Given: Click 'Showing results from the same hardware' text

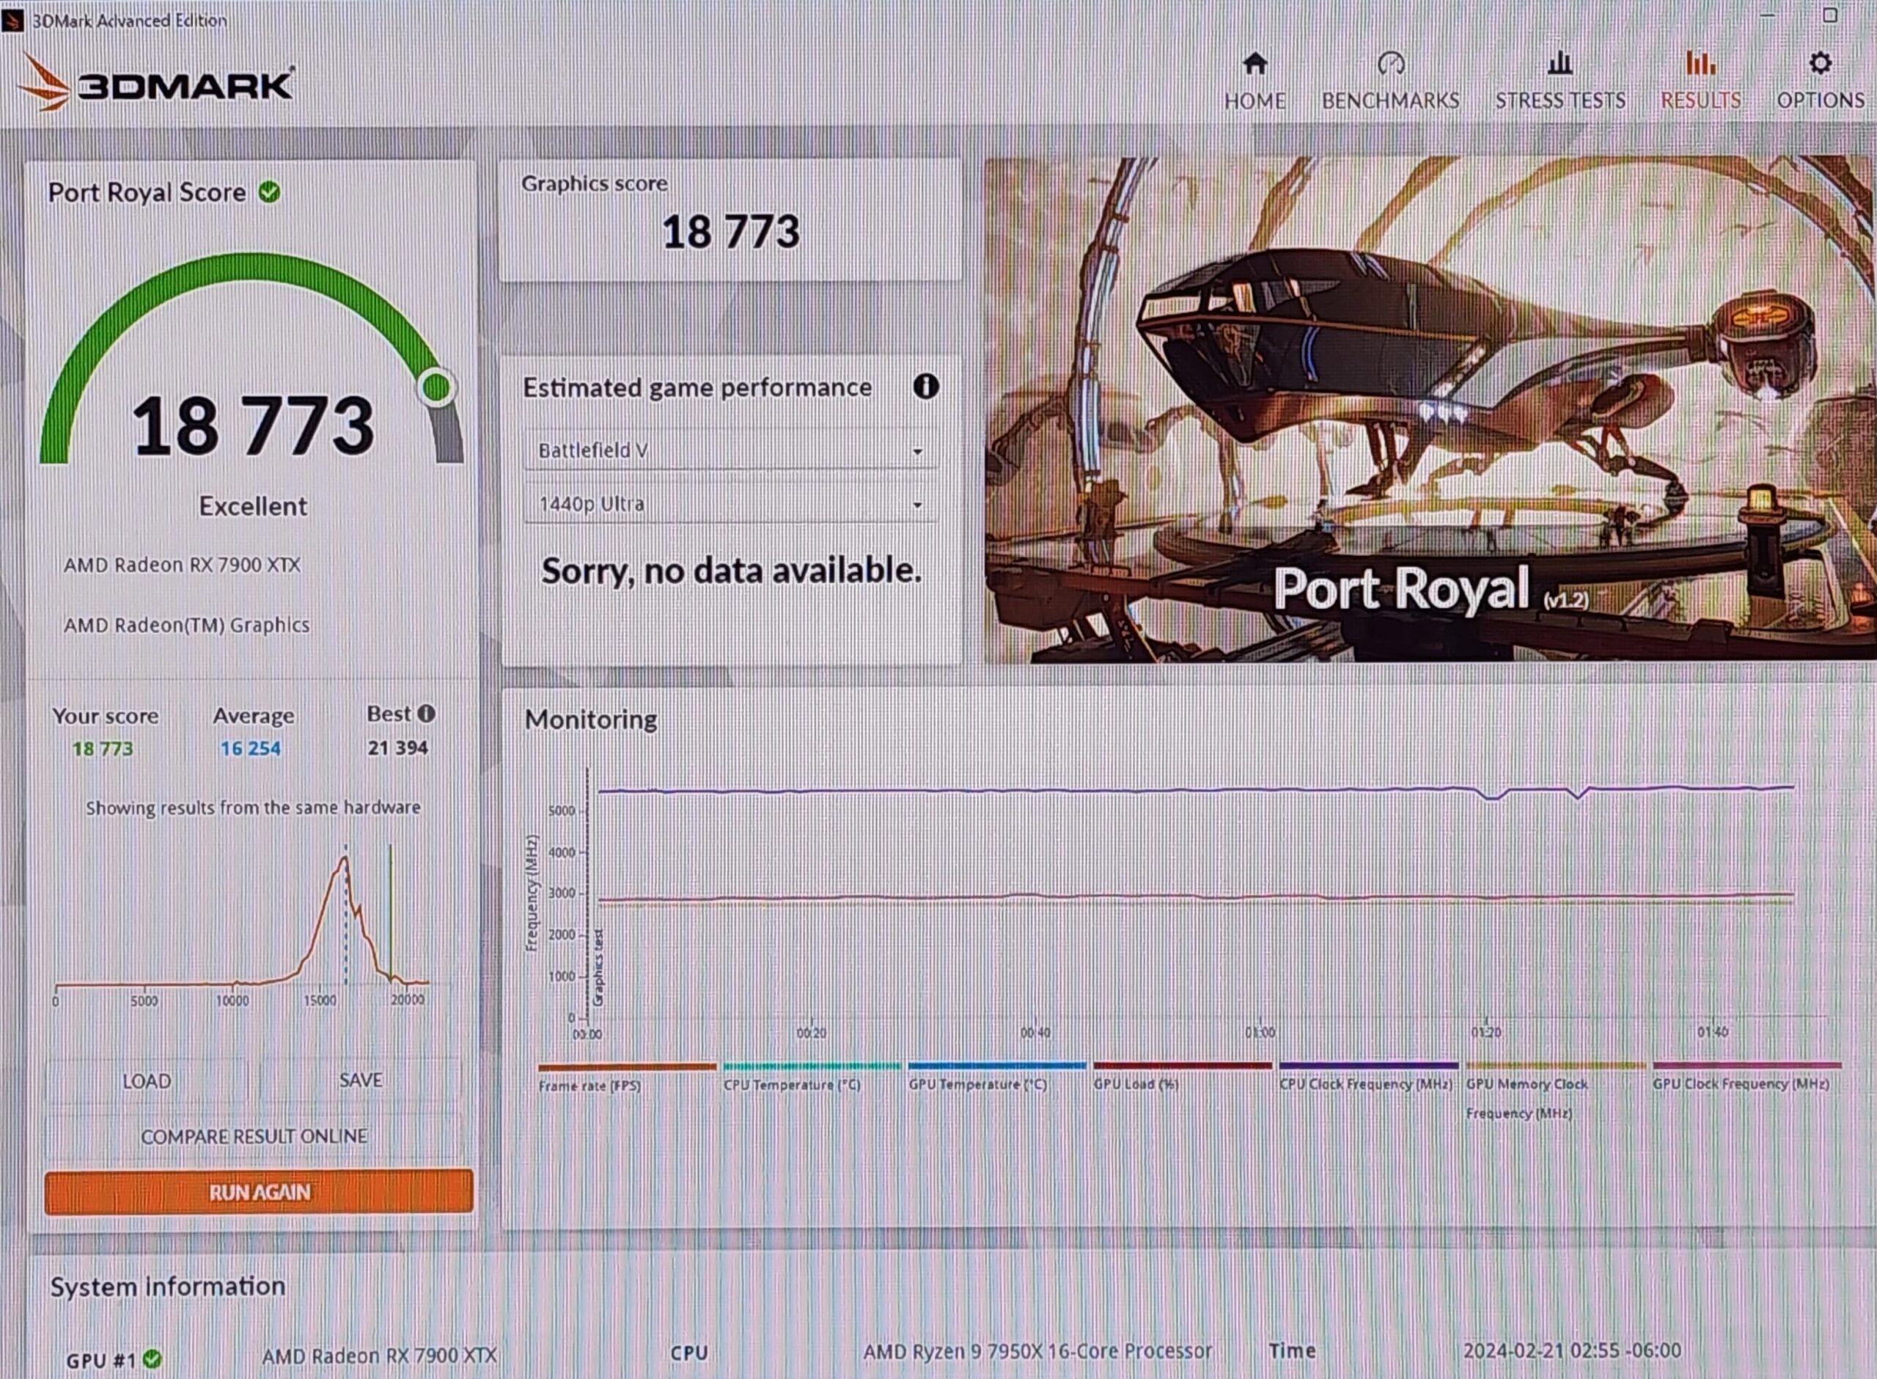Looking at the screenshot, I should point(253,807).
